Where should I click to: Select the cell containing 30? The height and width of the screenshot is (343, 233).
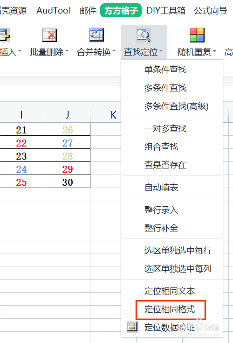pyautogui.click(x=67, y=182)
